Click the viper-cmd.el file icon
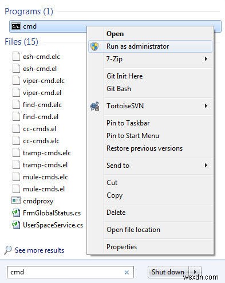 click(x=16, y=93)
